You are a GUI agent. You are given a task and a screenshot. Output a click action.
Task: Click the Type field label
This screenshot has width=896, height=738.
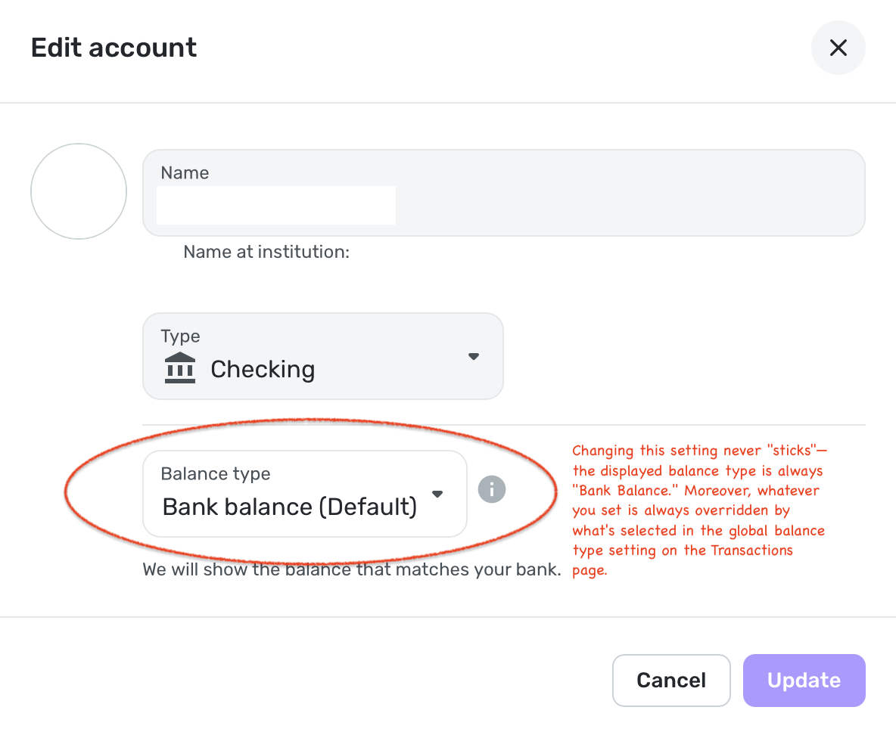tap(180, 336)
